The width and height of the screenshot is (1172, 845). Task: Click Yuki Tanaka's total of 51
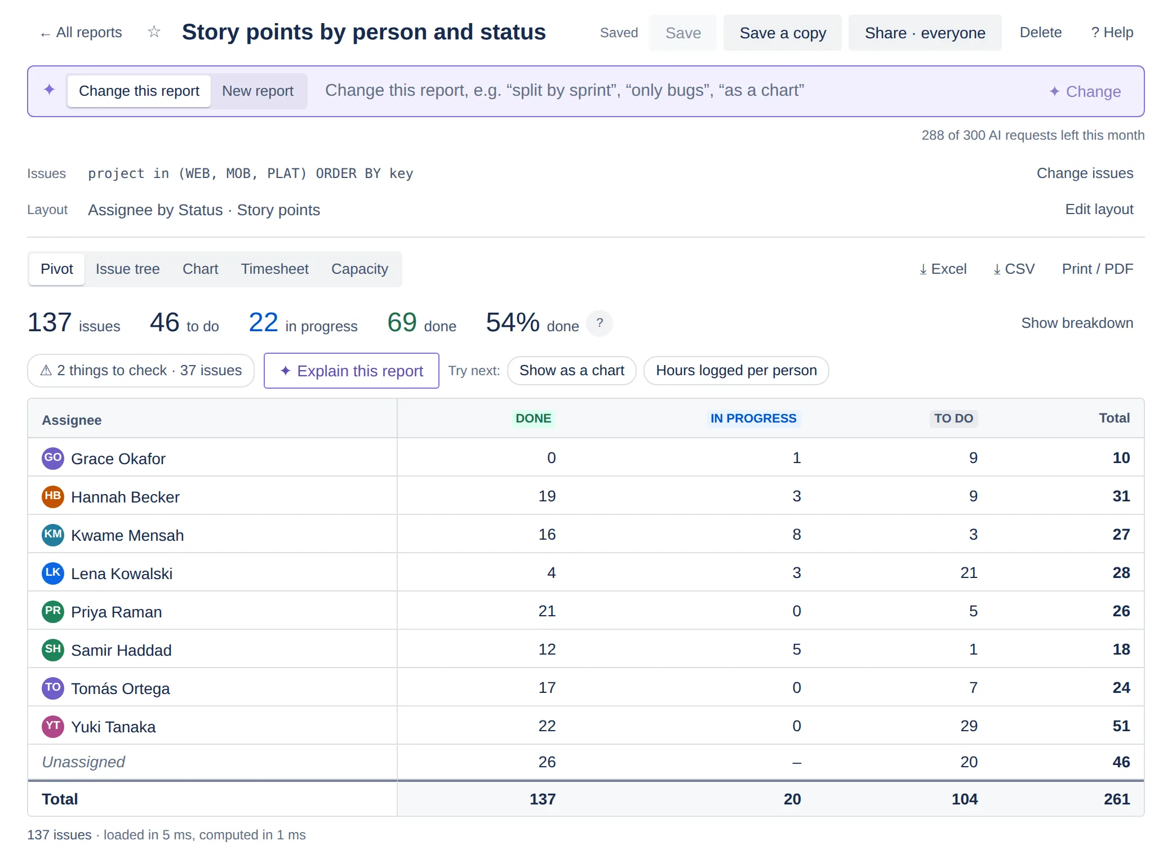click(1121, 726)
